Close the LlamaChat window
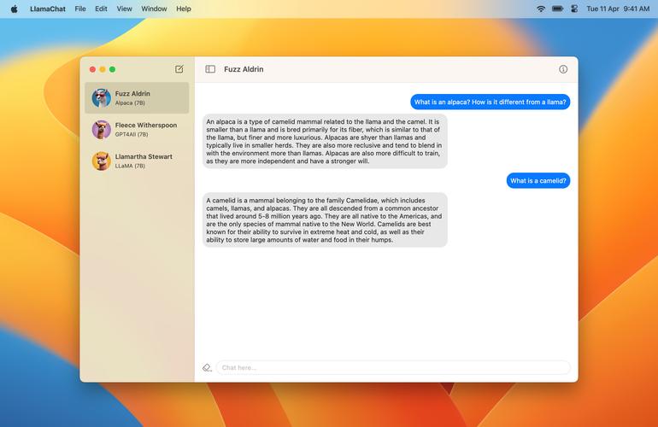 click(92, 69)
